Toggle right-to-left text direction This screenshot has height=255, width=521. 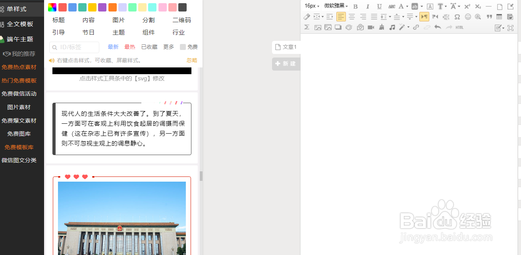[435, 17]
